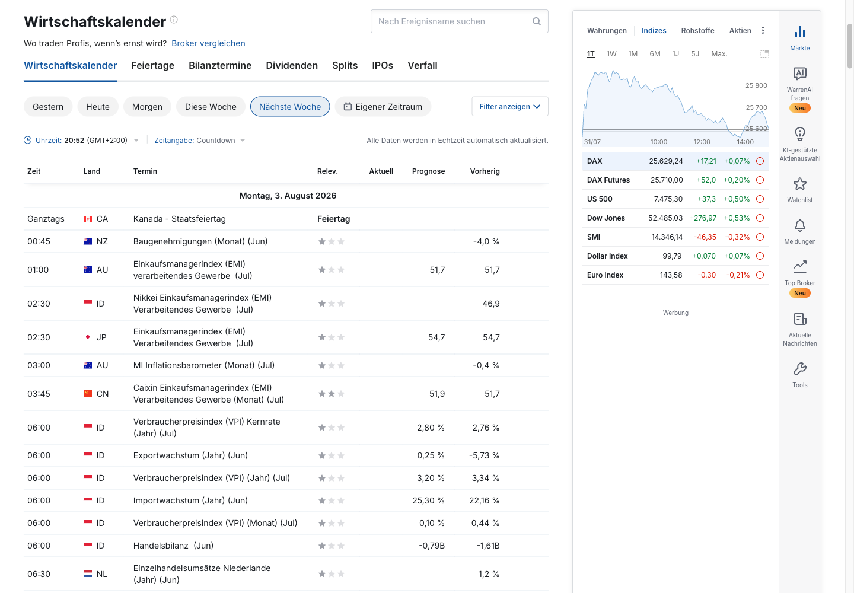The height and width of the screenshot is (593, 854).
Task: Select the Heute date filter
Action: 98,107
